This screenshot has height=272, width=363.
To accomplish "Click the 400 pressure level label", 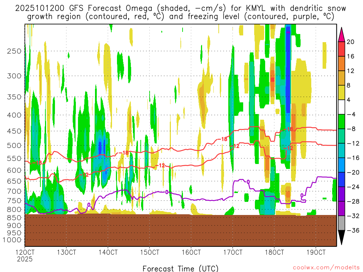I will coord(14,115).
